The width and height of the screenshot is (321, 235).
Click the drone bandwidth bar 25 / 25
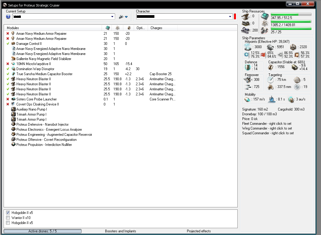(291, 29)
